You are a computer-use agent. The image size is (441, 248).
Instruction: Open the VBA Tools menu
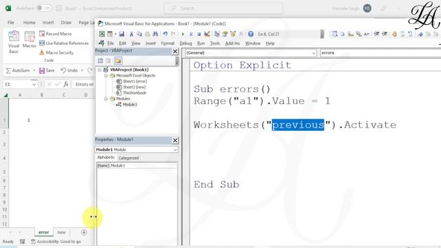[215, 43]
